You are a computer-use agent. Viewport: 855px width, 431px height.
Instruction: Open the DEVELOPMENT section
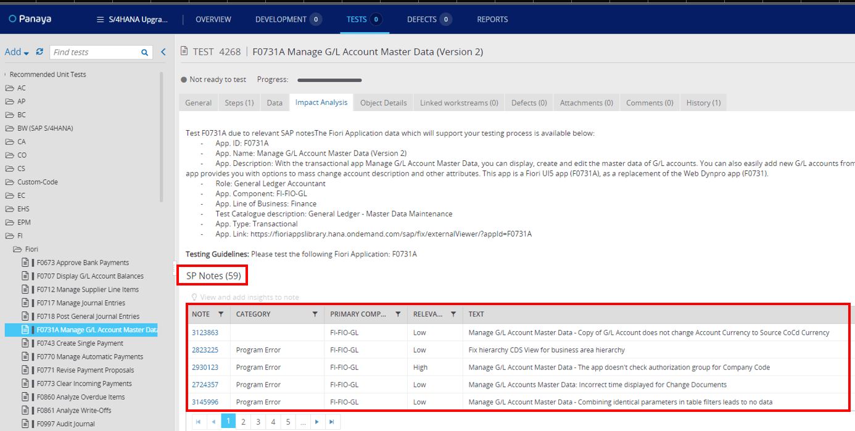(288, 20)
